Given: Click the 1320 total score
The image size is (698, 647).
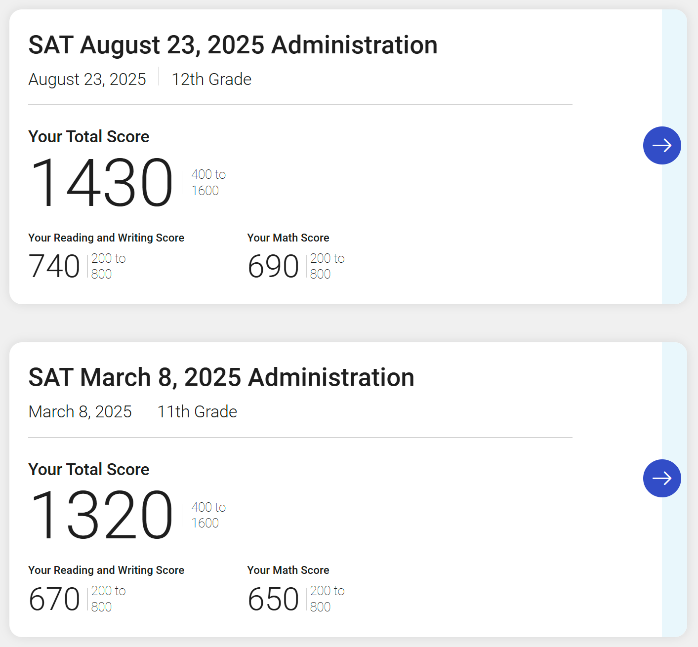Looking at the screenshot, I should 101,515.
